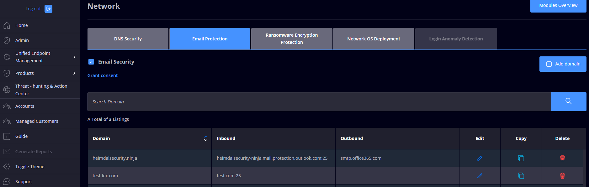Edit test-lex.com with pencil icon
The width and height of the screenshot is (589, 187).
coord(480,176)
